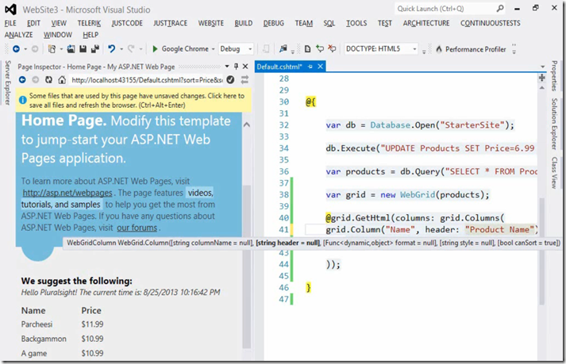Open the Class View side tab

[554, 172]
